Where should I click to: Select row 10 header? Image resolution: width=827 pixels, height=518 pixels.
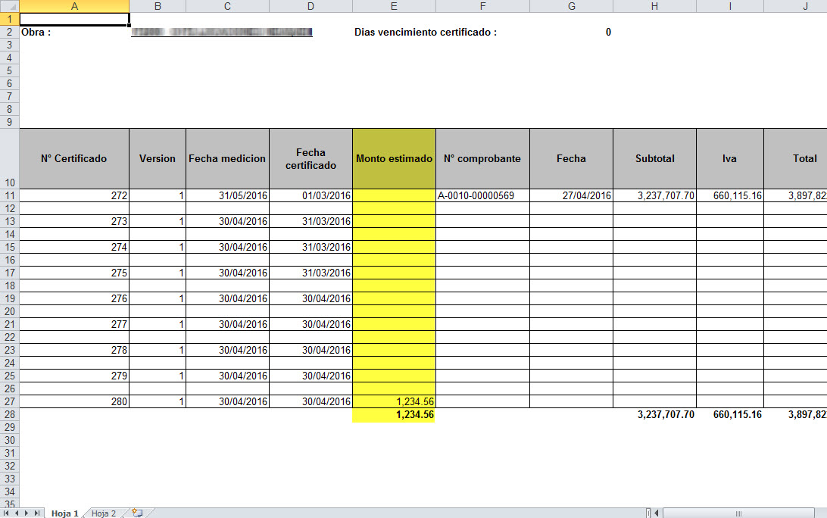tap(9, 158)
